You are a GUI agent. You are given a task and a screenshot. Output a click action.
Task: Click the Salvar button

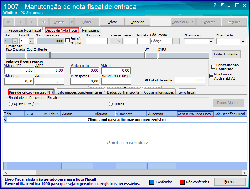tap(112, 22)
